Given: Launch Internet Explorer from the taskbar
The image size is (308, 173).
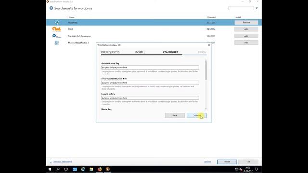Looking at the screenshot, I should click(83, 169).
